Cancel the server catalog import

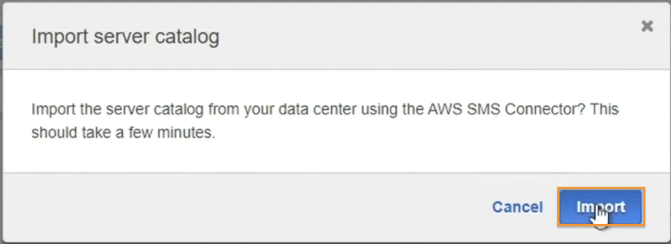pyautogui.click(x=517, y=207)
